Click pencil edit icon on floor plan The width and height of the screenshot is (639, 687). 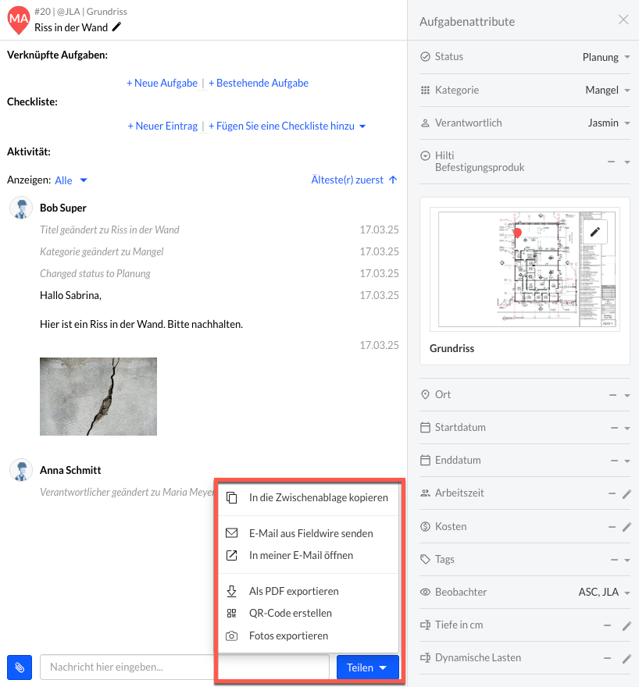[595, 232]
